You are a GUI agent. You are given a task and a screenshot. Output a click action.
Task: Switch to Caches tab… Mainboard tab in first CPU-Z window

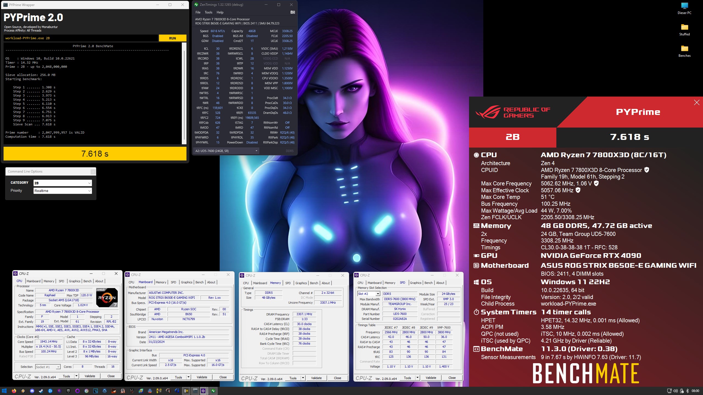click(x=34, y=281)
